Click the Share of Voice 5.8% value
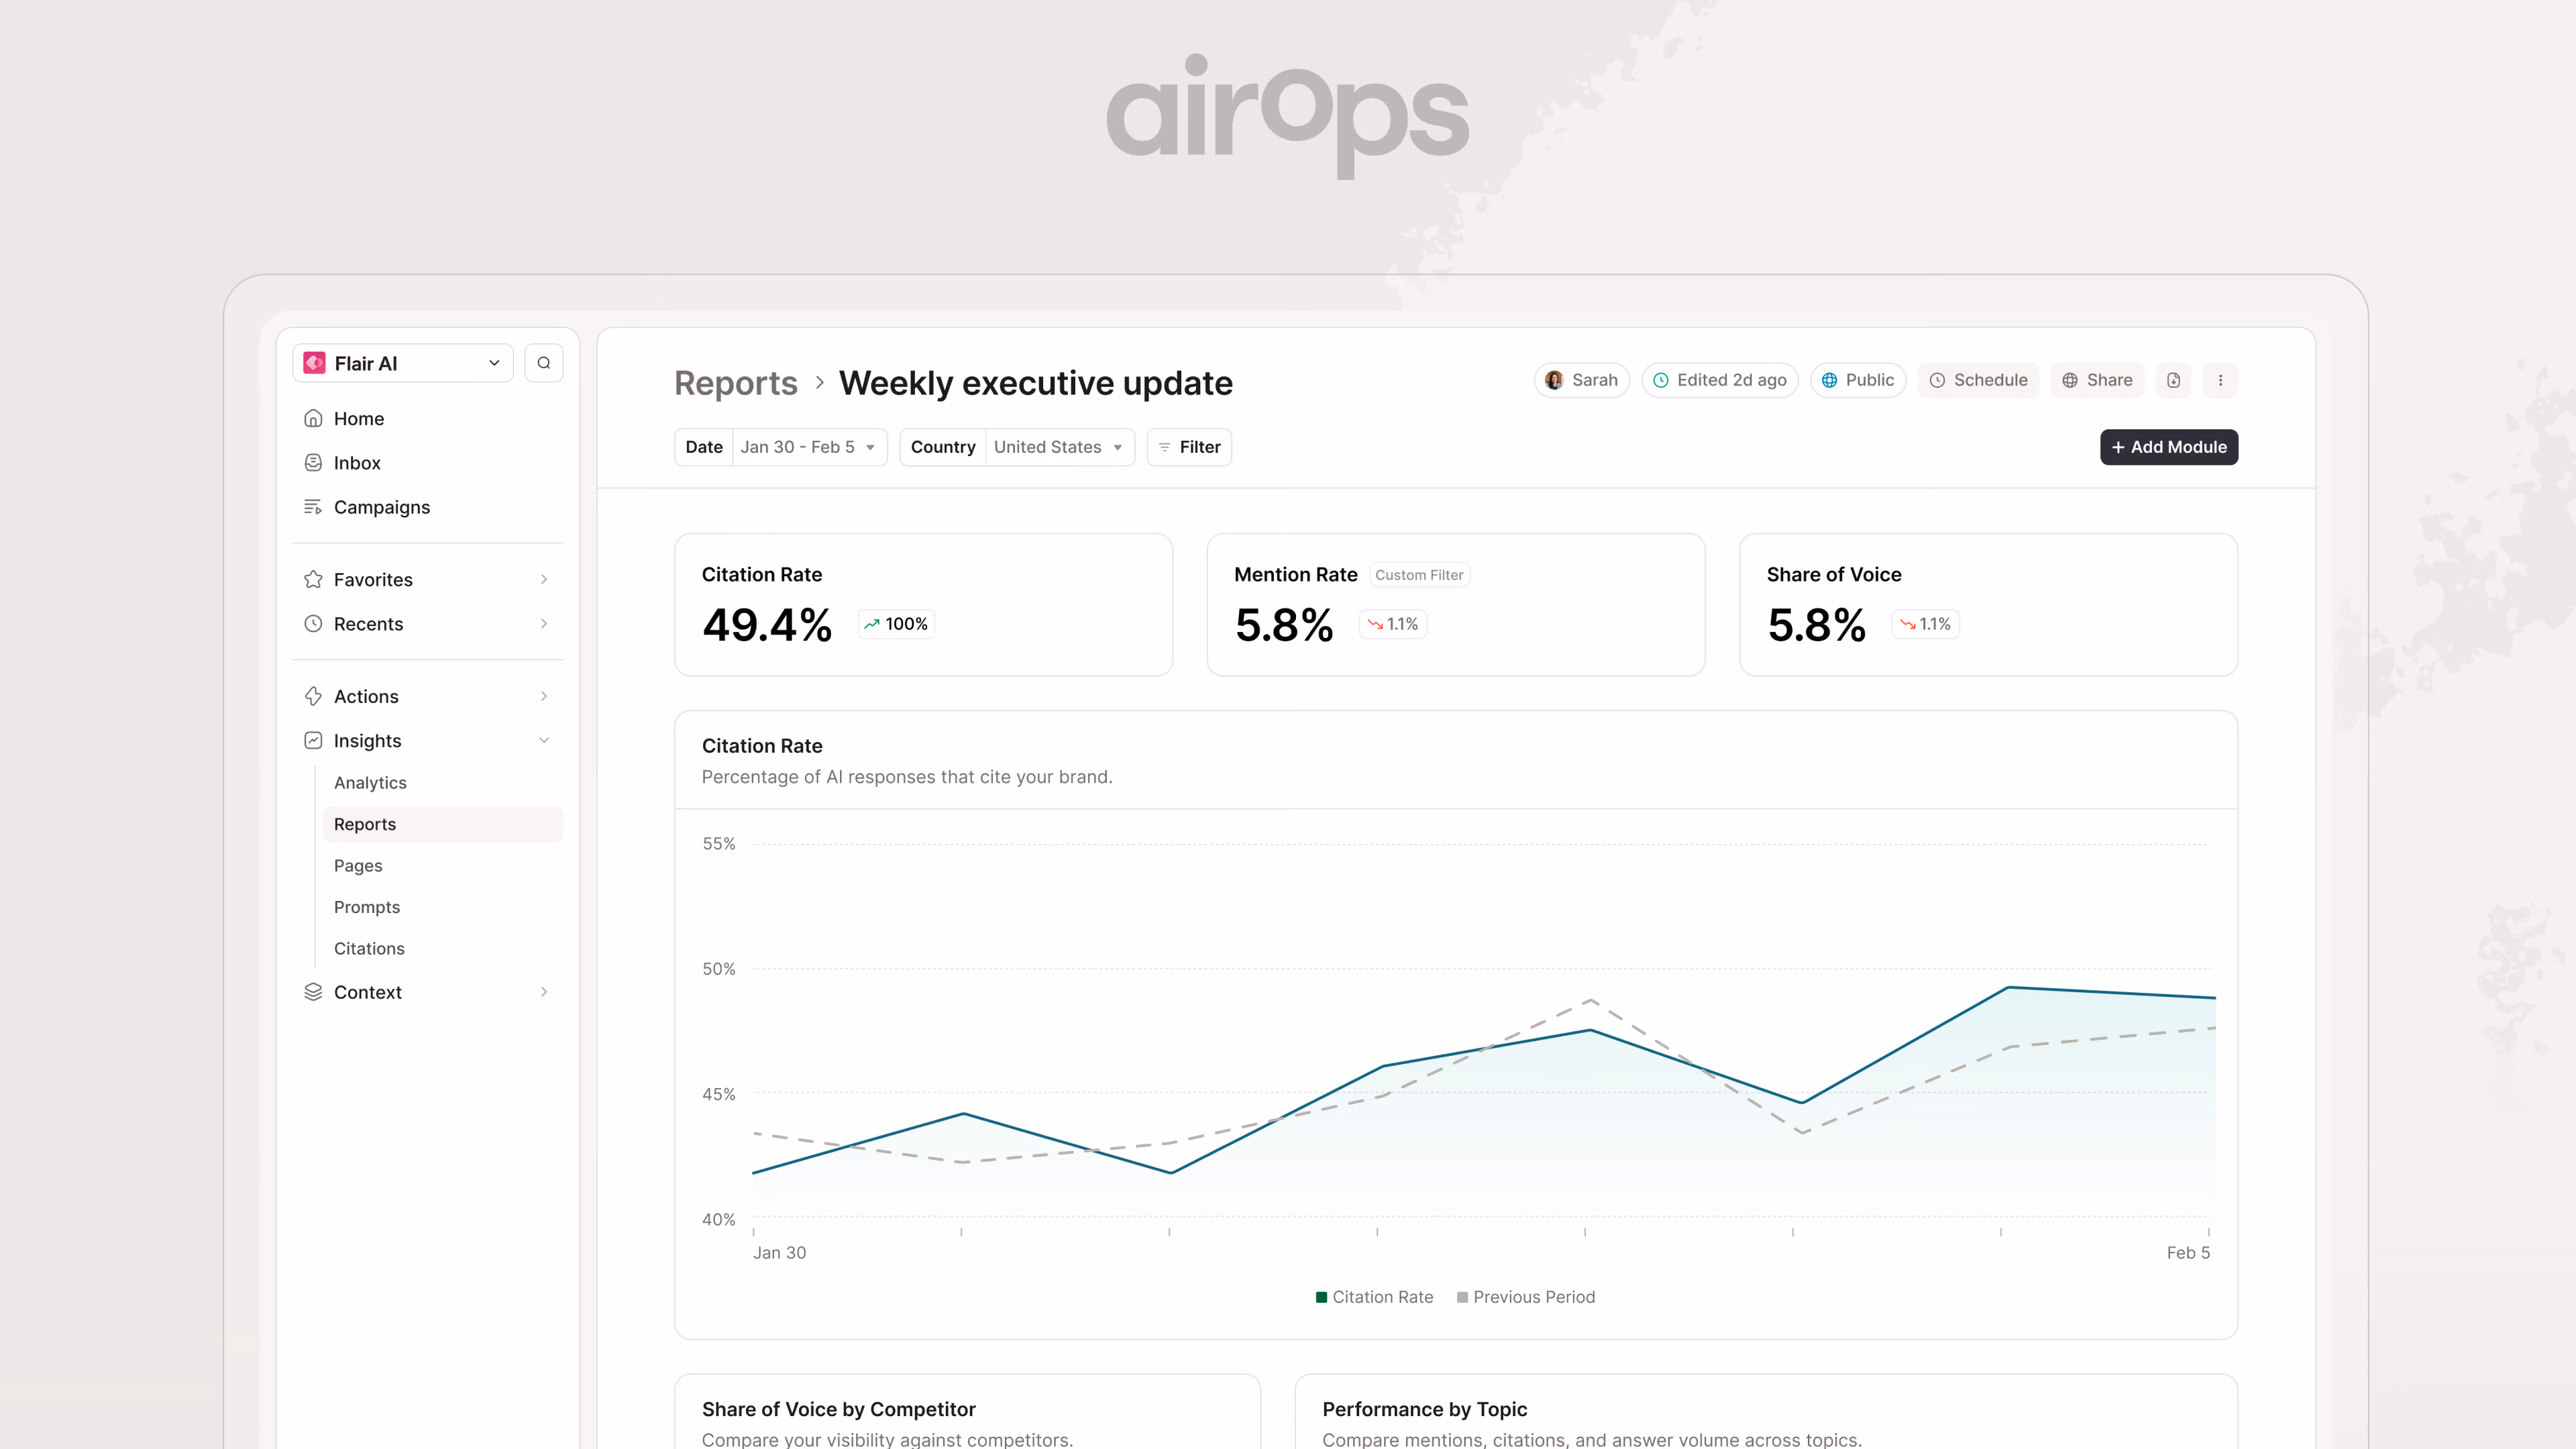This screenshot has height=1449, width=2576. [1816, 625]
